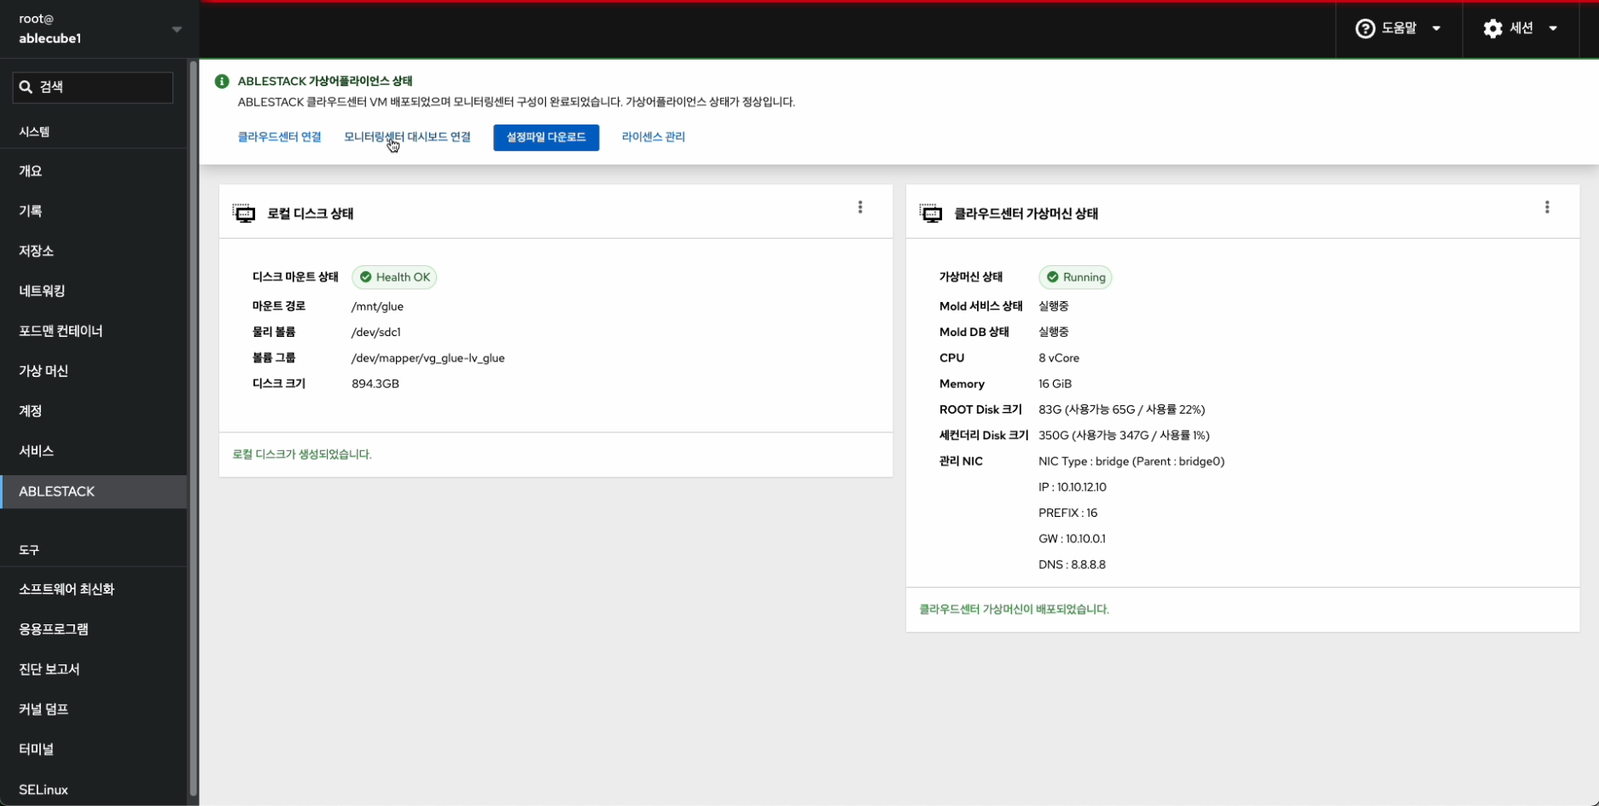Open the 세션 dropdown arrow
This screenshot has width=1599, height=806.
point(1553,29)
